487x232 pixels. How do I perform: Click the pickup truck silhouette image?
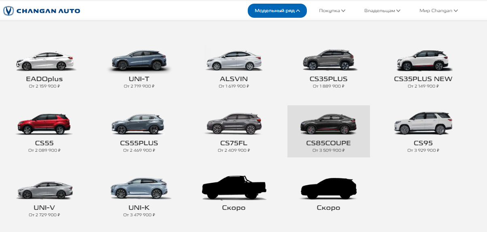(x=234, y=188)
